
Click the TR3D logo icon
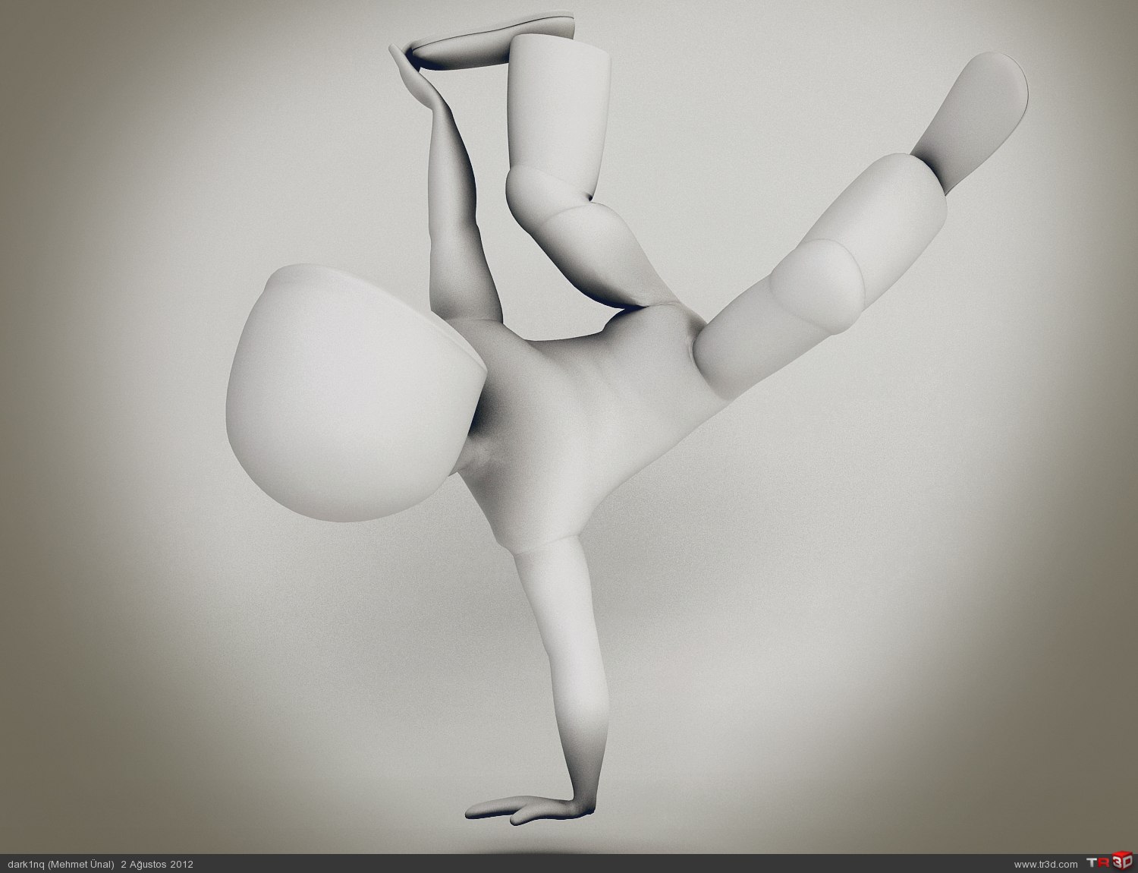point(1109,863)
